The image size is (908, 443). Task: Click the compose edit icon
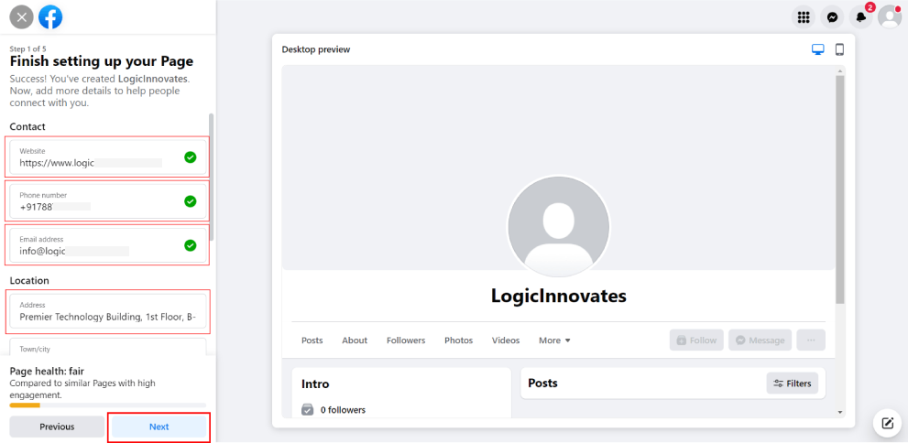tap(888, 424)
